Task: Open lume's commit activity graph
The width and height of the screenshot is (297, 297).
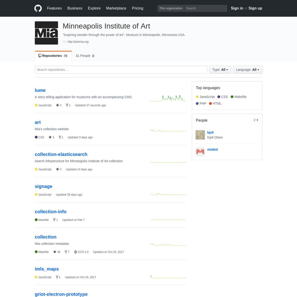Action: 168,98
